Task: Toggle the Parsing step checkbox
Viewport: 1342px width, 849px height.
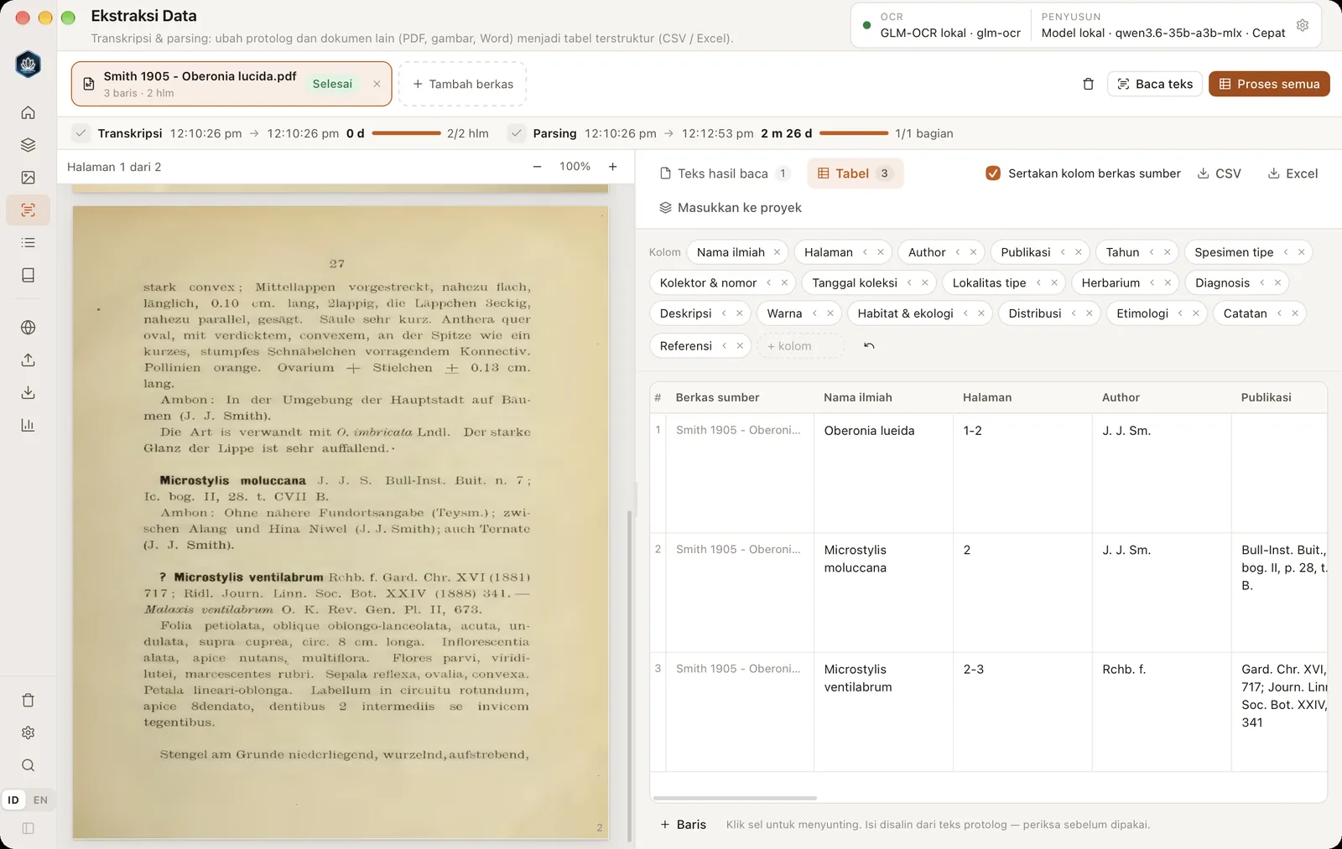Action: (x=516, y=133)
